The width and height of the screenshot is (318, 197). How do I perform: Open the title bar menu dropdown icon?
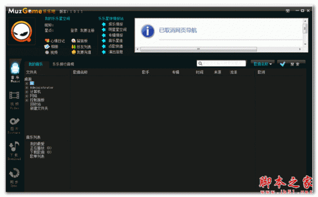click(288, 11)
